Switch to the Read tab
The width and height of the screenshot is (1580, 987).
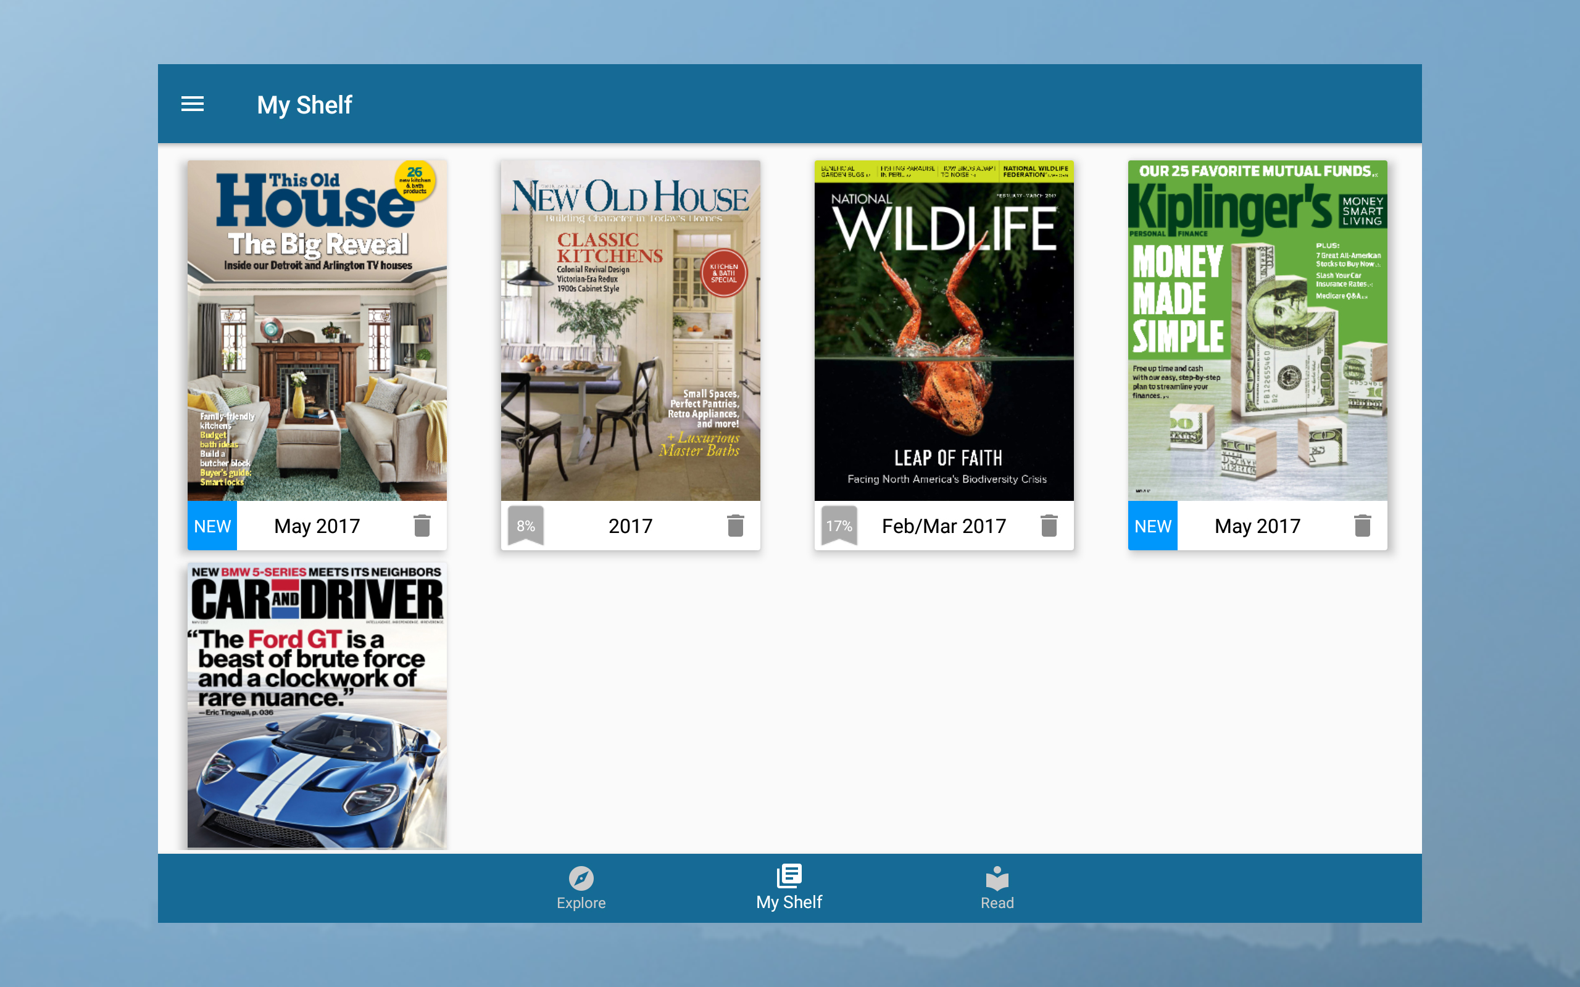coord(997,888)
